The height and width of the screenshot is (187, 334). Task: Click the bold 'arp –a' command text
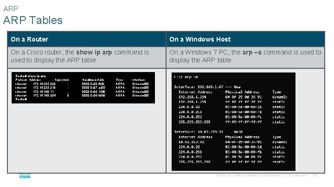pyautogui.click(x=252, y=52)
